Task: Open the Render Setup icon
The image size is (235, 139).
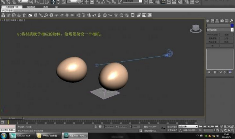Action: coord(186,2)
